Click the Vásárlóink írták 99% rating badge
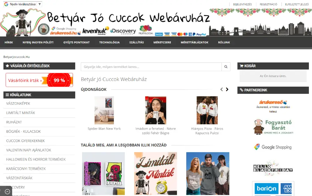The height and width of the screenshot is (196, 312). pyautogui.click(x=39, y=80)
